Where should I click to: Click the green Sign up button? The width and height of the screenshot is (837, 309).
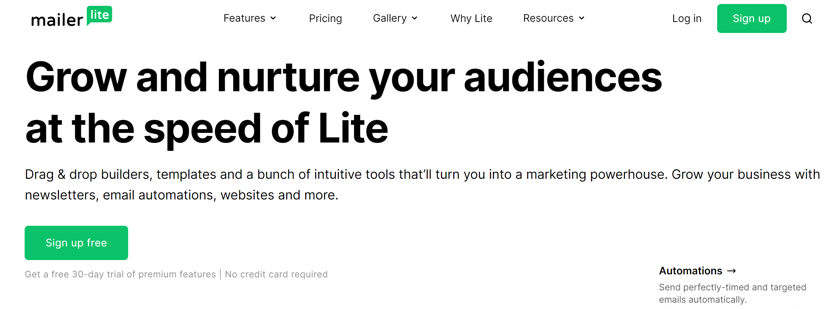tap(751, 18)
